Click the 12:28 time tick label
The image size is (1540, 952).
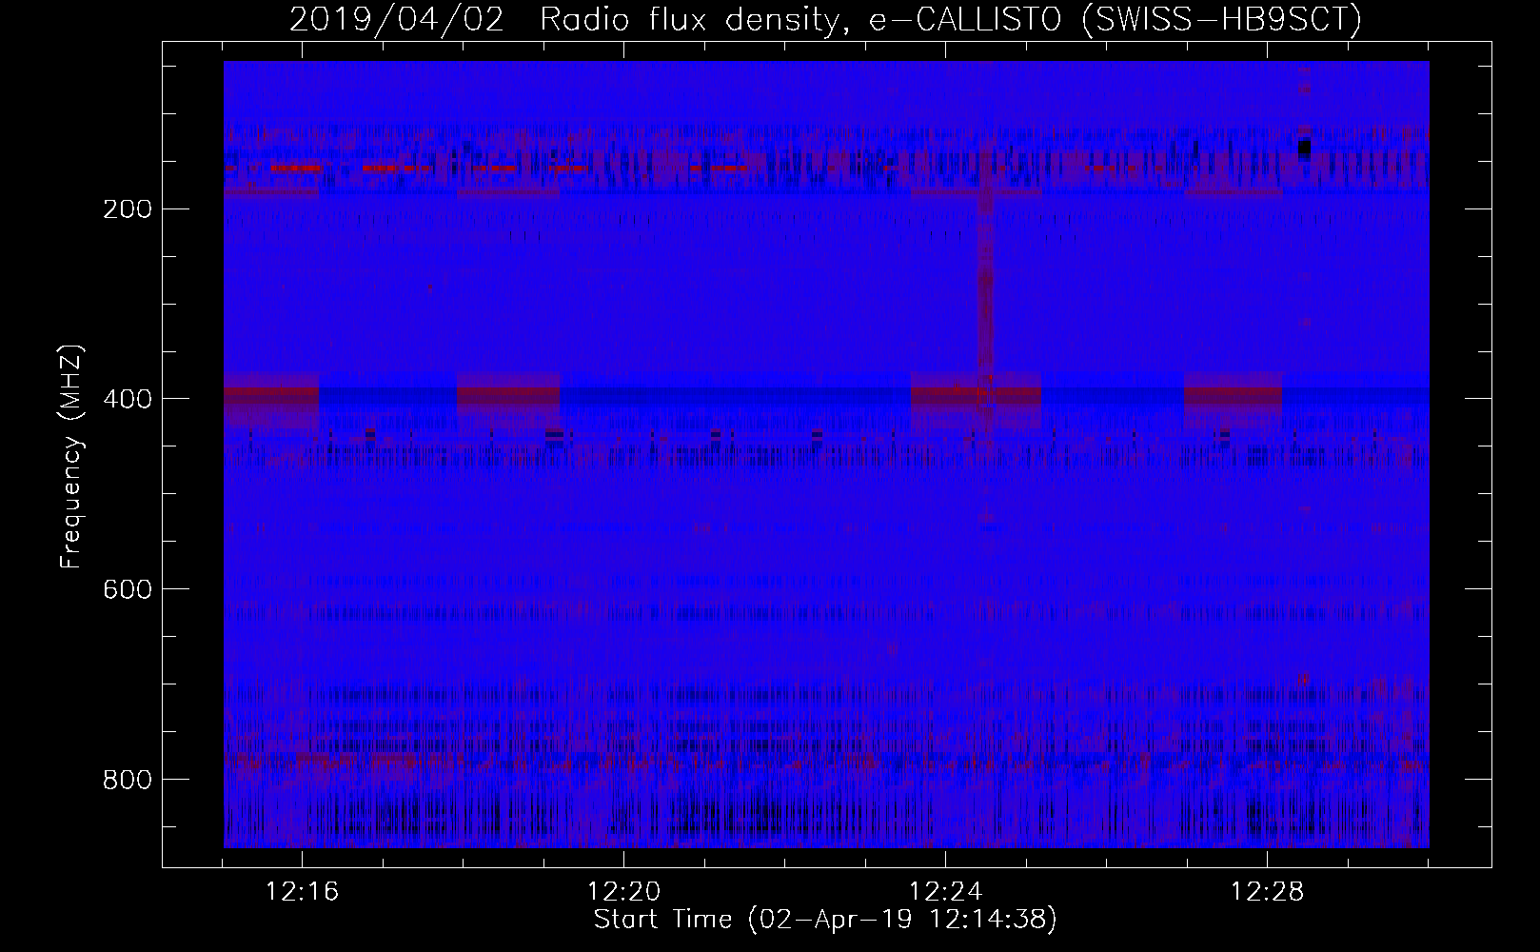(1268, 892)
